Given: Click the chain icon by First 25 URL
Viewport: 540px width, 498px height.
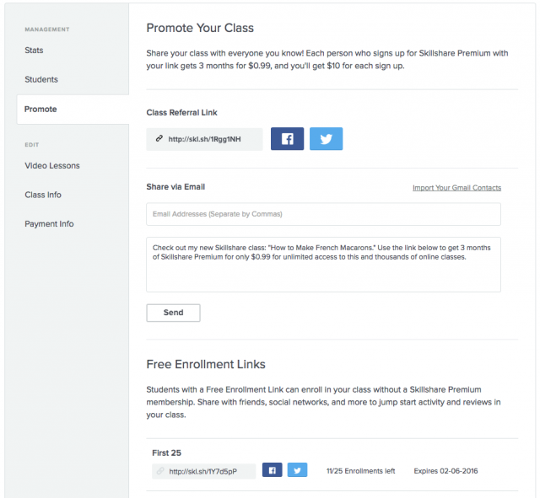Looking at the screenshot, I should click(x=160, y=471).
